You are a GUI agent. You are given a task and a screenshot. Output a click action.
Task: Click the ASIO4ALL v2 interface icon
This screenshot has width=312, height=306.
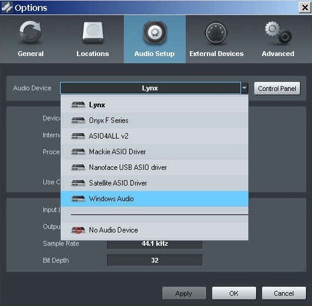[x=78, y=136]
